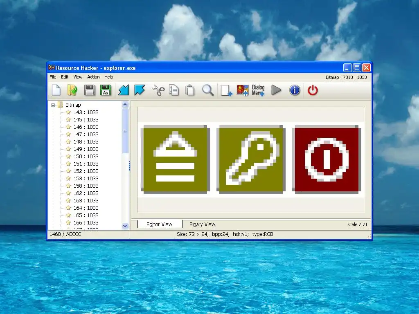Image resolution: width=419 pixels, height=314 pixels.
Task: Click the Bitmap folder icon in tree
Action: click(x=61, y=105)
